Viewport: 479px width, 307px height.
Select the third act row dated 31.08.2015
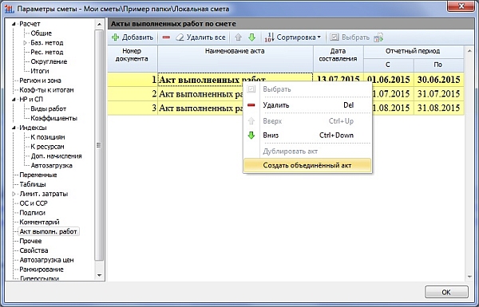point(286,108)
